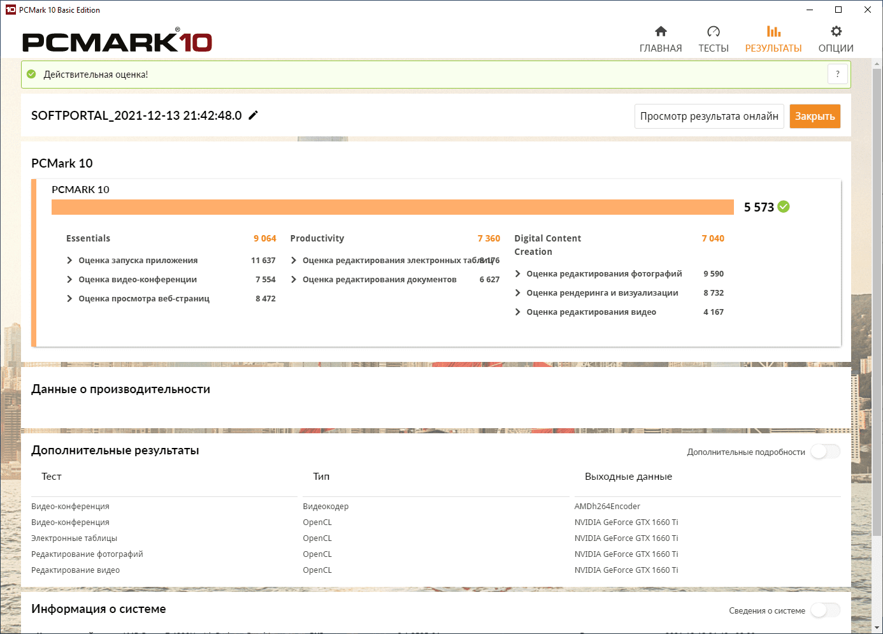Click the Essentials group title
The height and width of the screenshot is (634, 883).
[x=88, y=238]
